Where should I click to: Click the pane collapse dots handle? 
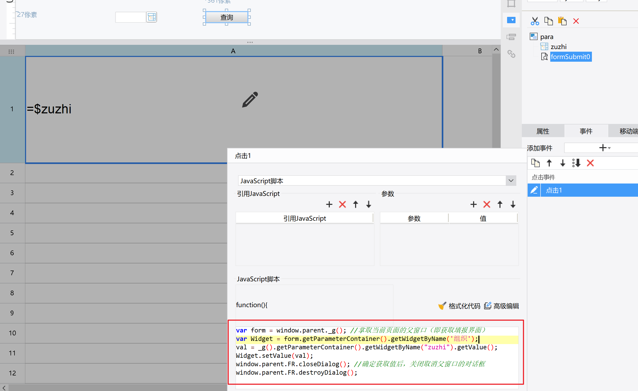coord(250,42)
